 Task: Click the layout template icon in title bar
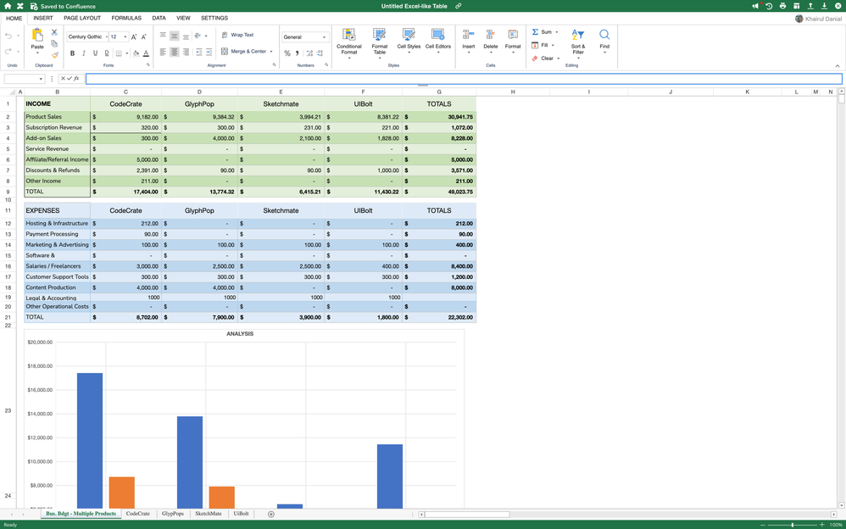pyautogui.click(x=796, y=6)
